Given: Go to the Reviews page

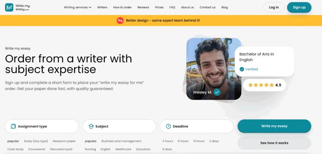Looking at the screenshot, I should click(x=143, y=8).
